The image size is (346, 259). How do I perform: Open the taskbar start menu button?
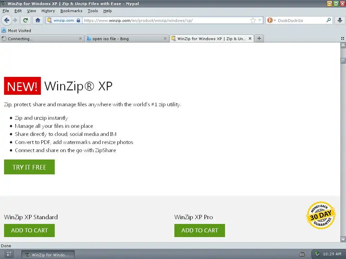pos(9,254)
